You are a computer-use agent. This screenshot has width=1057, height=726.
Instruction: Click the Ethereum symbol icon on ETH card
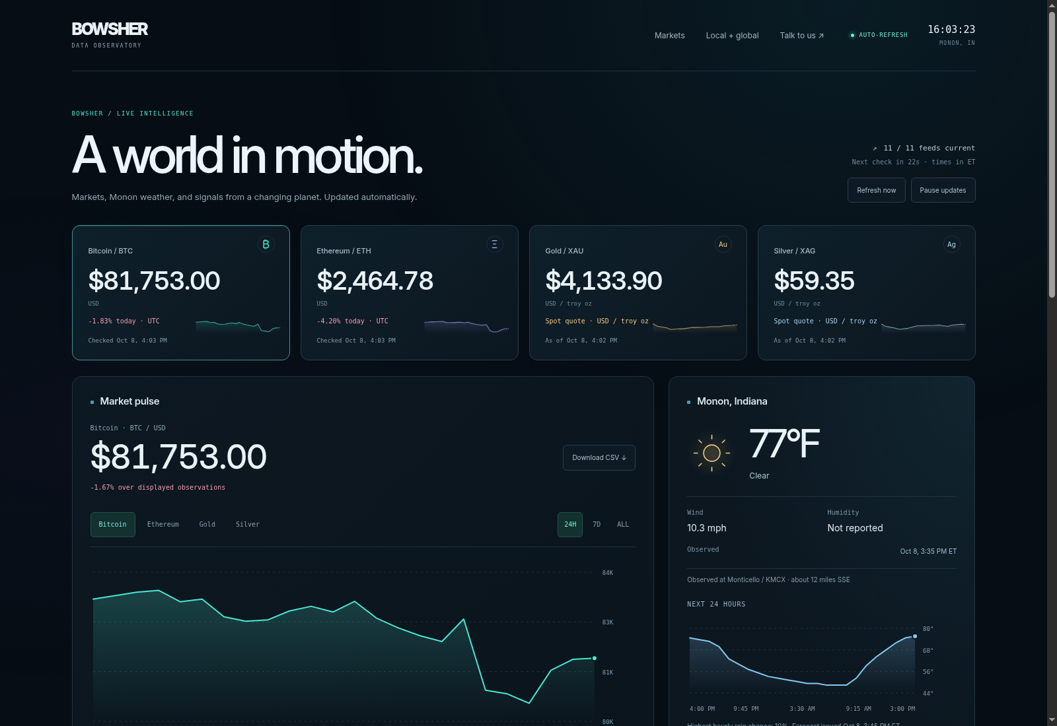pos(494,244)
